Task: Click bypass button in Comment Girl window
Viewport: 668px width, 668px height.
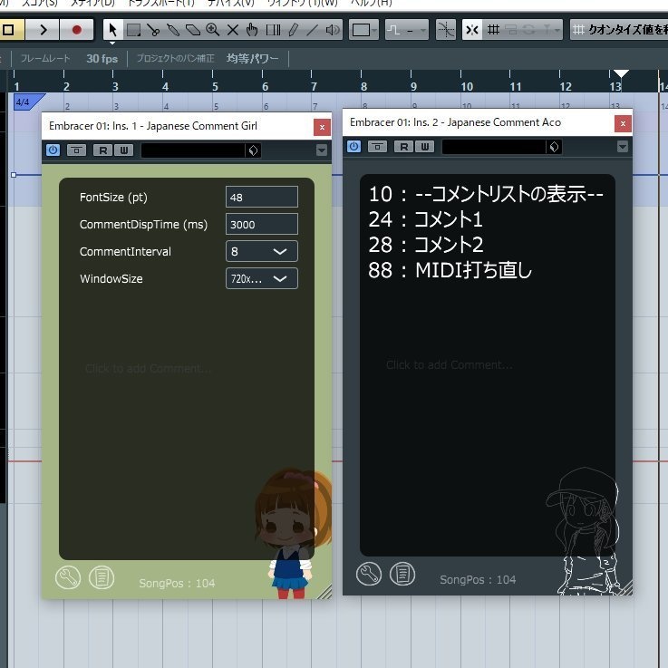Action: click(77, 150)
